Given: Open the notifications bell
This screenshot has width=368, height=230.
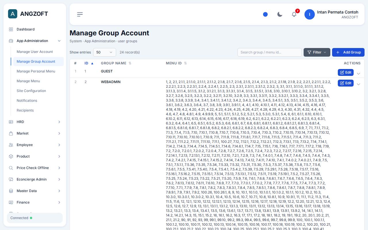Looking at the screenshot, I should pos(294,14).
